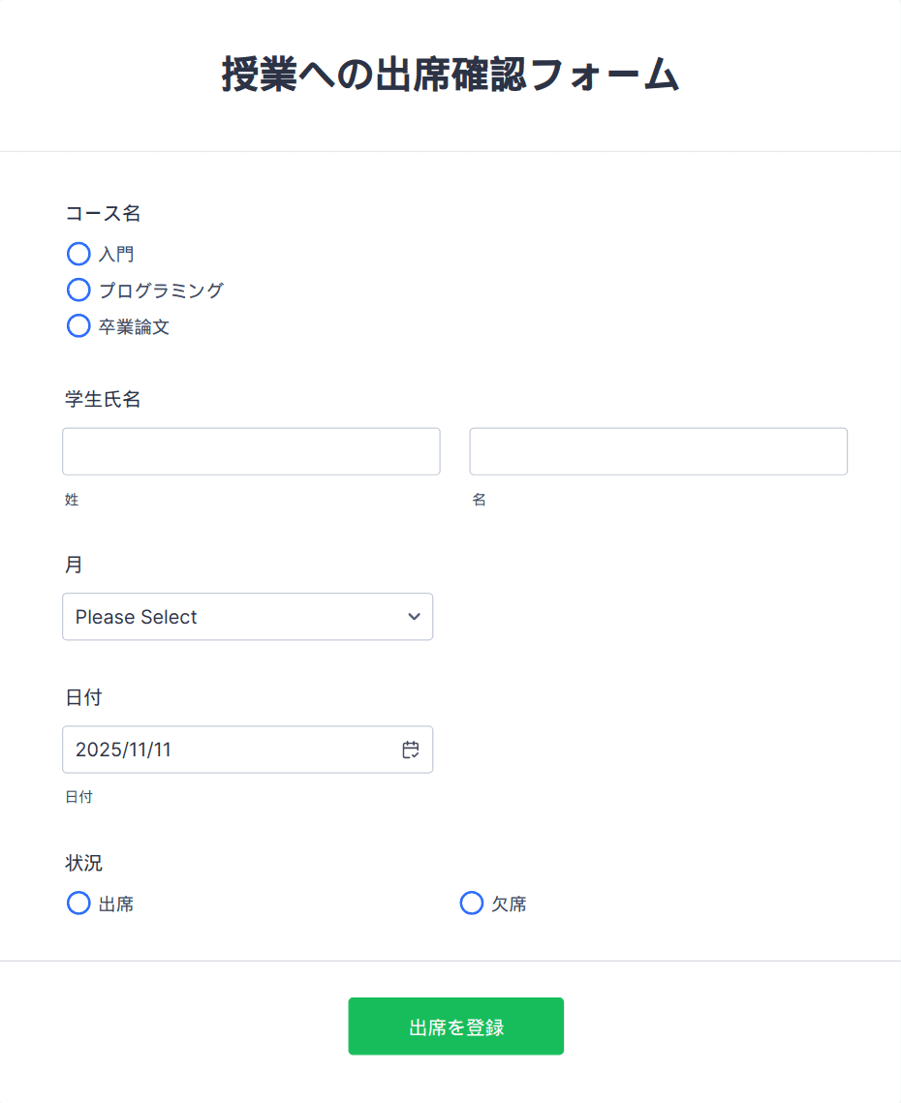Select the 入門 course radio button
This screenshot has width=901, height=1103.
78,254
